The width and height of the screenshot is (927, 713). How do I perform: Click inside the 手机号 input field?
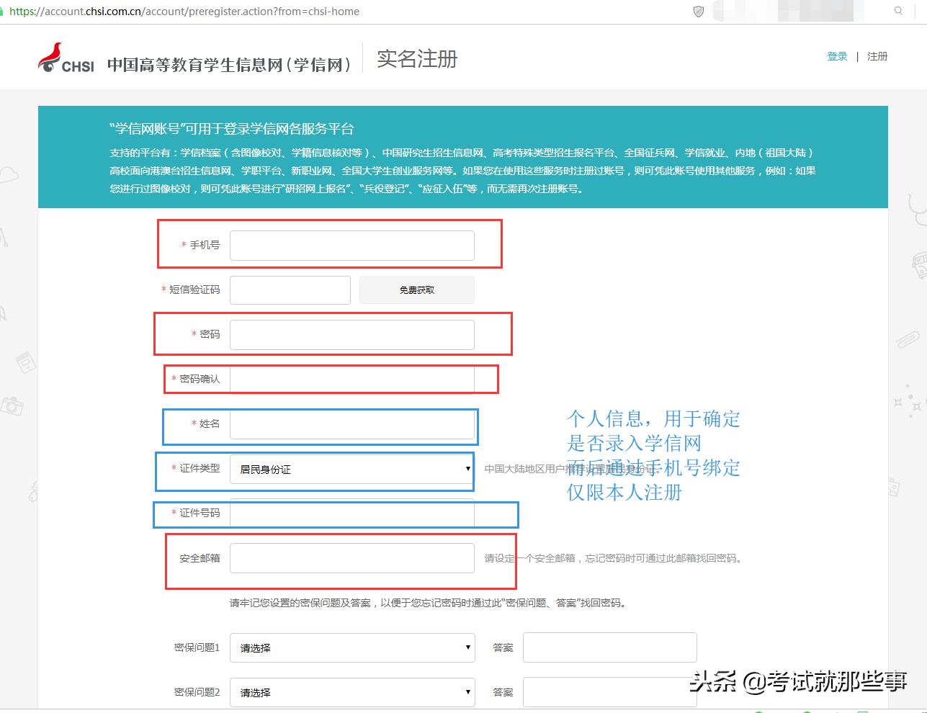[x=351, y=245]
